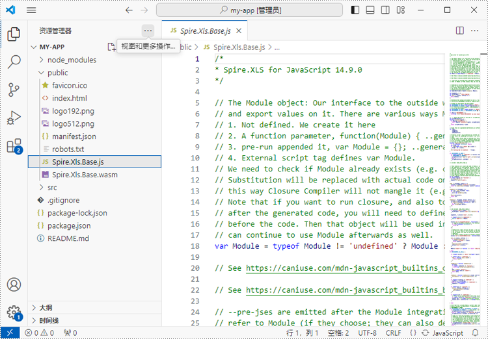The width and height of the screenshot is (488, 339).
Task: Open the Search view in activity bar
Action: 14,62
